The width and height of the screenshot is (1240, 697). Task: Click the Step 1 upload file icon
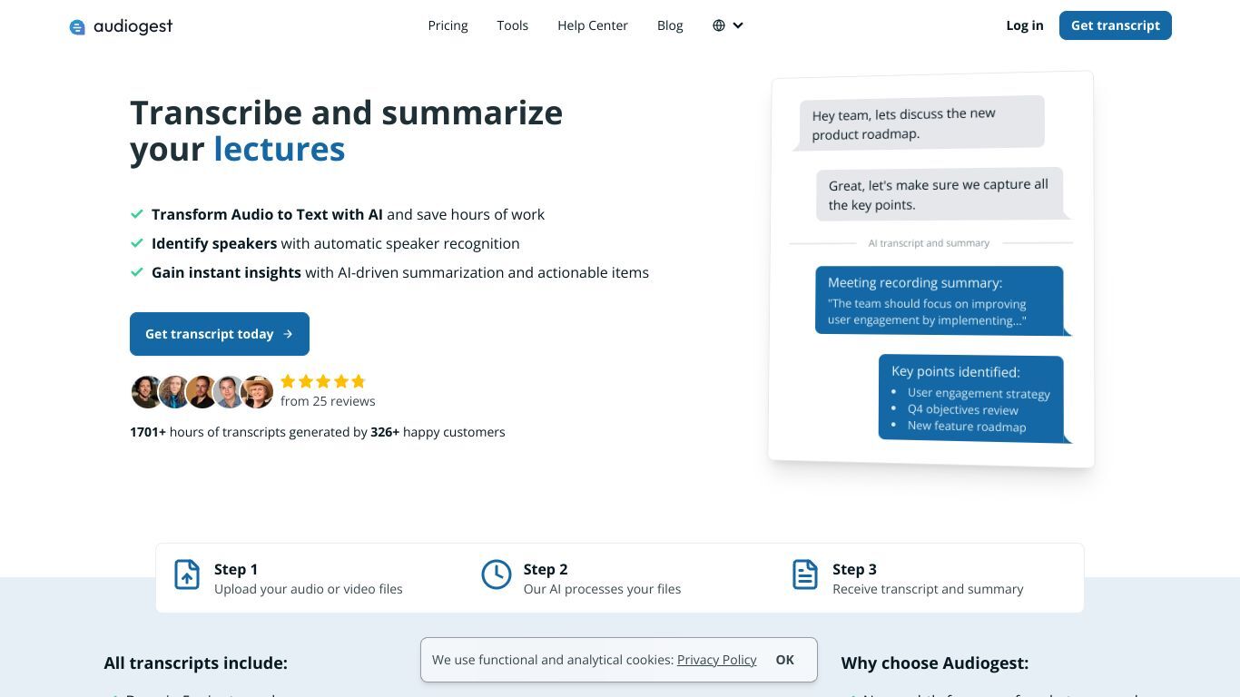coord(187,574)
